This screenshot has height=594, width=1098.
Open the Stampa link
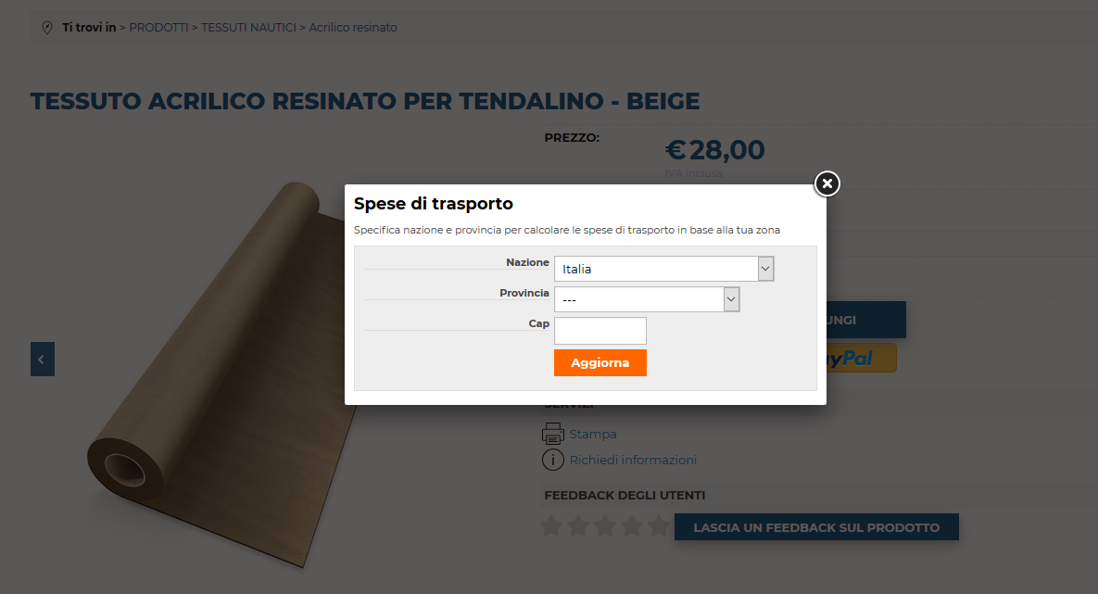coord(593,435)
